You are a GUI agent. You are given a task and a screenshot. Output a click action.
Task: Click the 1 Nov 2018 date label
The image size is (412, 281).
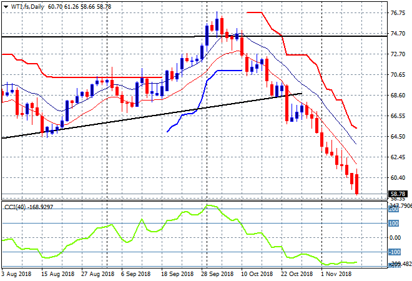tap(336, 274)
